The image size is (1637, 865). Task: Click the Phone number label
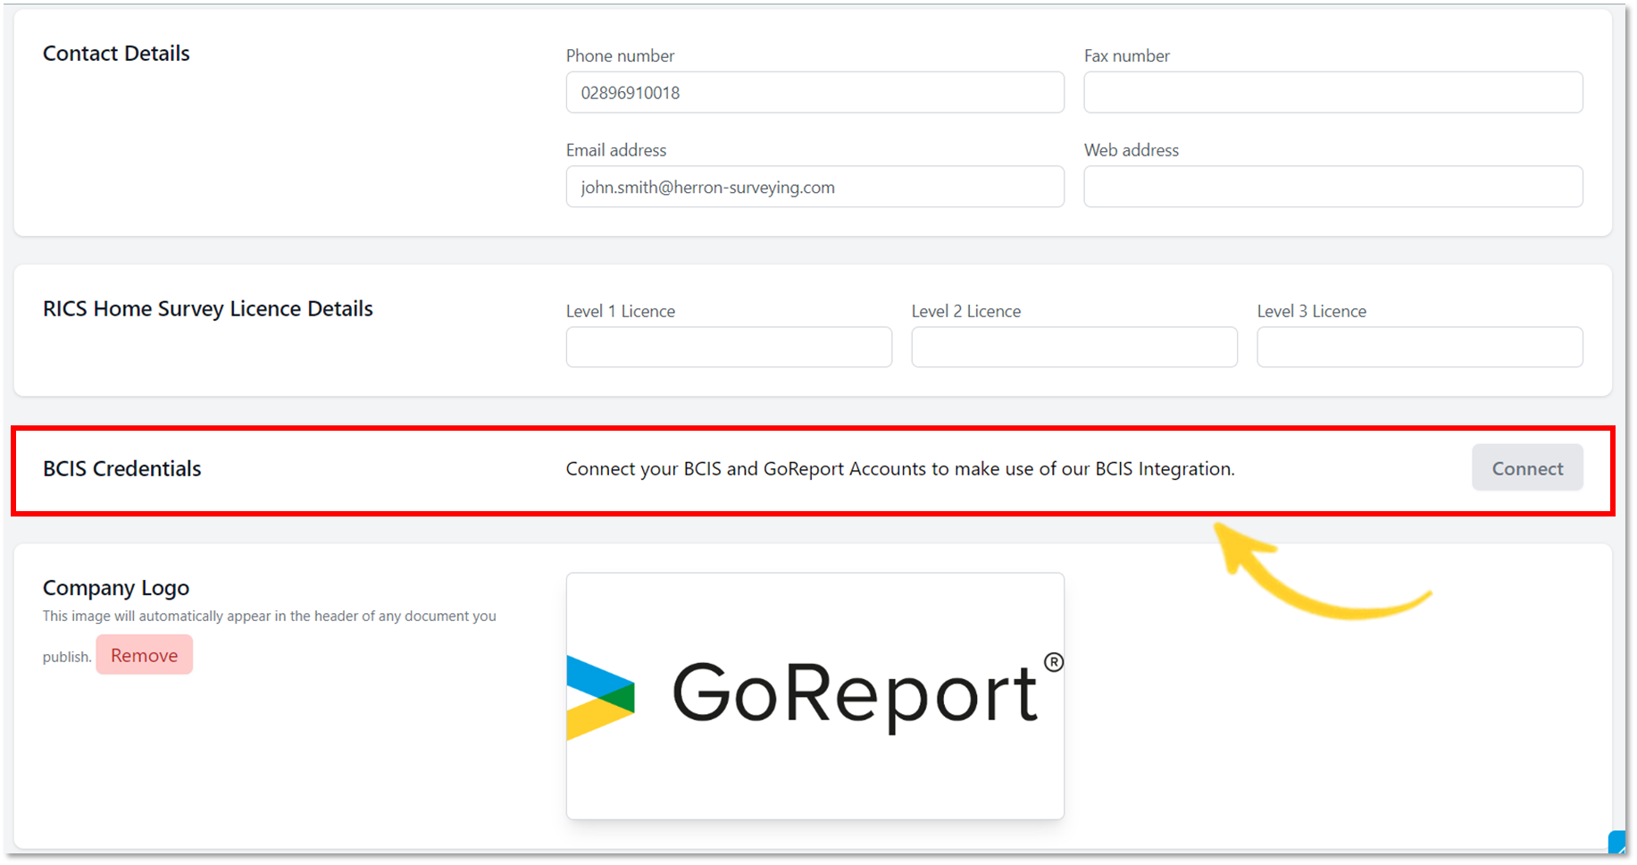[x=620, y=55]
